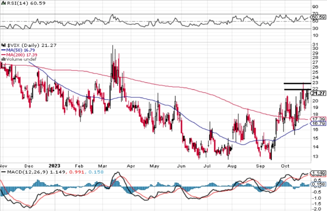Click the Jun label on the date axis
This screenshot has height=211, width=327.
(x=181, y=166)
